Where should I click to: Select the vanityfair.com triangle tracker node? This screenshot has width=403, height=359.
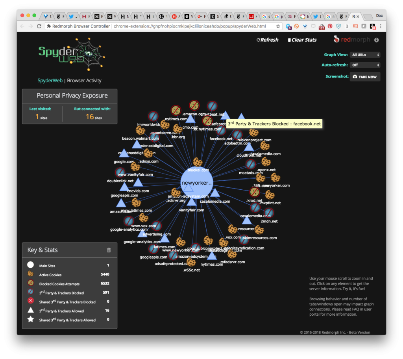(192, 202)
